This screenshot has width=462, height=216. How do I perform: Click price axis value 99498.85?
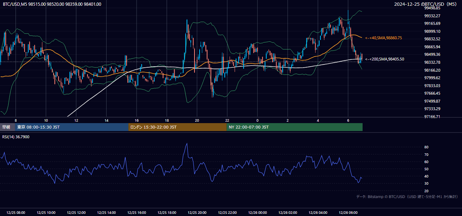point(432,8)
